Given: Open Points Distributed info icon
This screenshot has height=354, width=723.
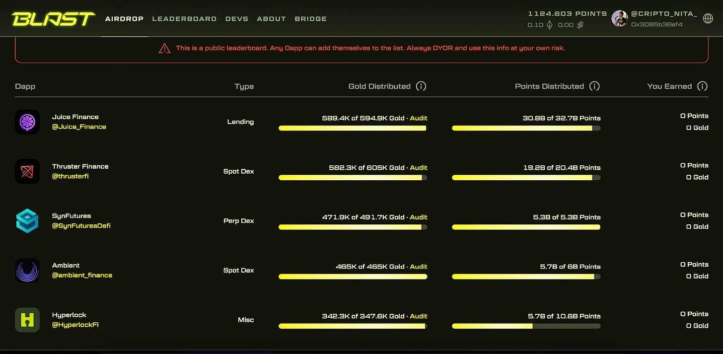Looking at the screenshot, I should pyautogui.click(x=594, y=86).
